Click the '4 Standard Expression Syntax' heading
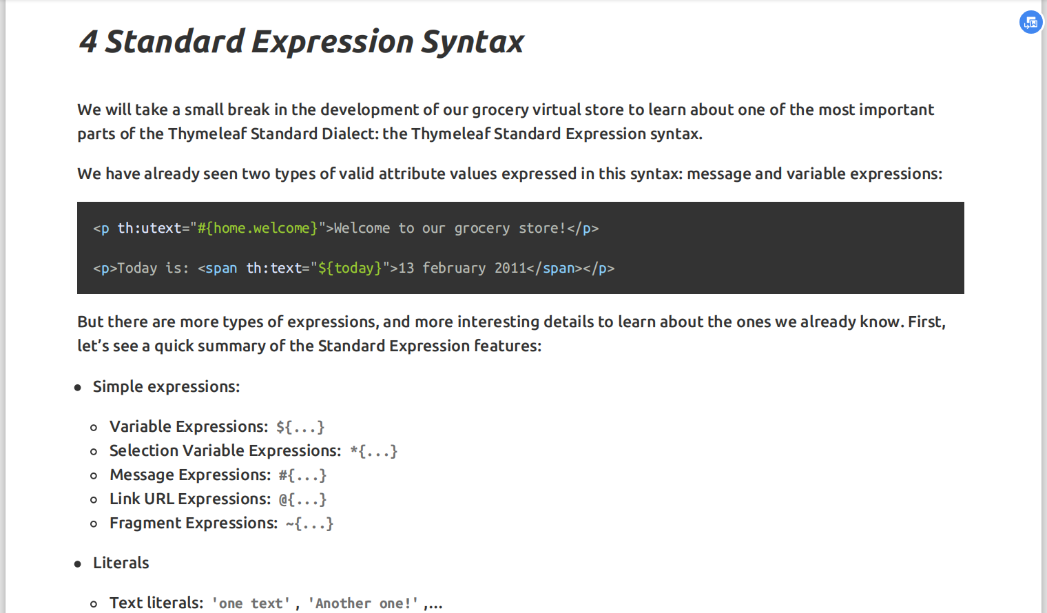 pyautogui.click(x=301, y=41)
